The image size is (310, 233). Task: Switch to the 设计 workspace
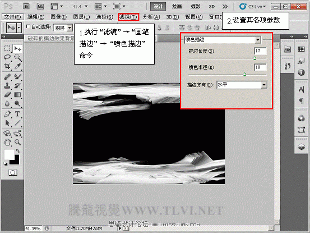pyautogui.click(x=158, y=6)
